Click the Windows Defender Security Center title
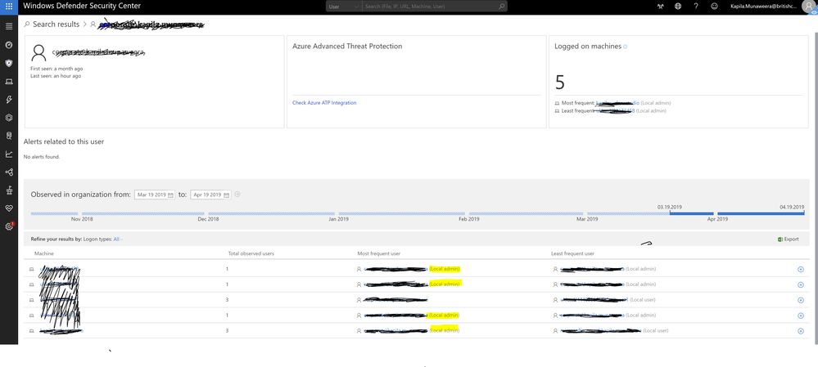 [82, 7]
